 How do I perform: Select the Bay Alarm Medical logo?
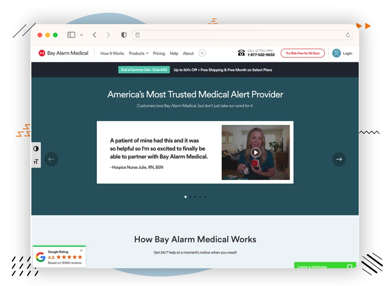[x=63, y=53]
